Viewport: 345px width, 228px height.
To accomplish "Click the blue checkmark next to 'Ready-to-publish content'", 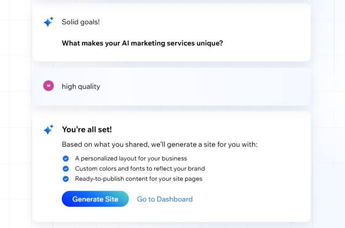I will (66, 179).
